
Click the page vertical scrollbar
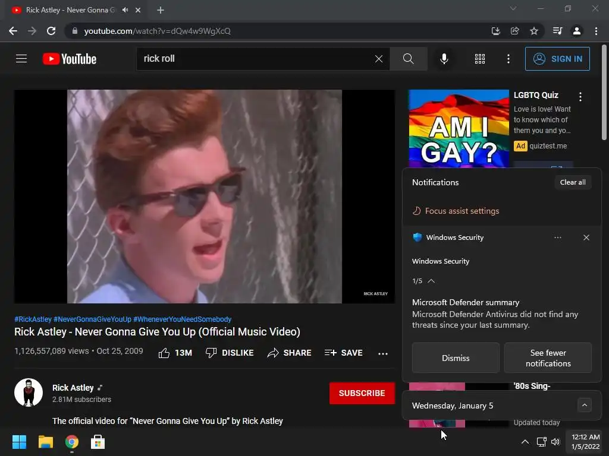pos(604,92)
